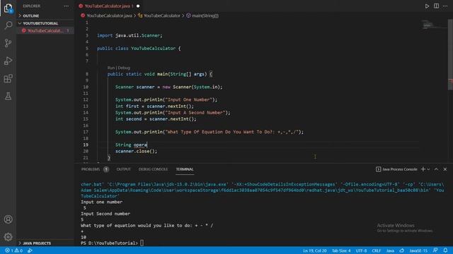Maximize the panel with the up chevron
The image size is (453, 254).
[436, 169]
